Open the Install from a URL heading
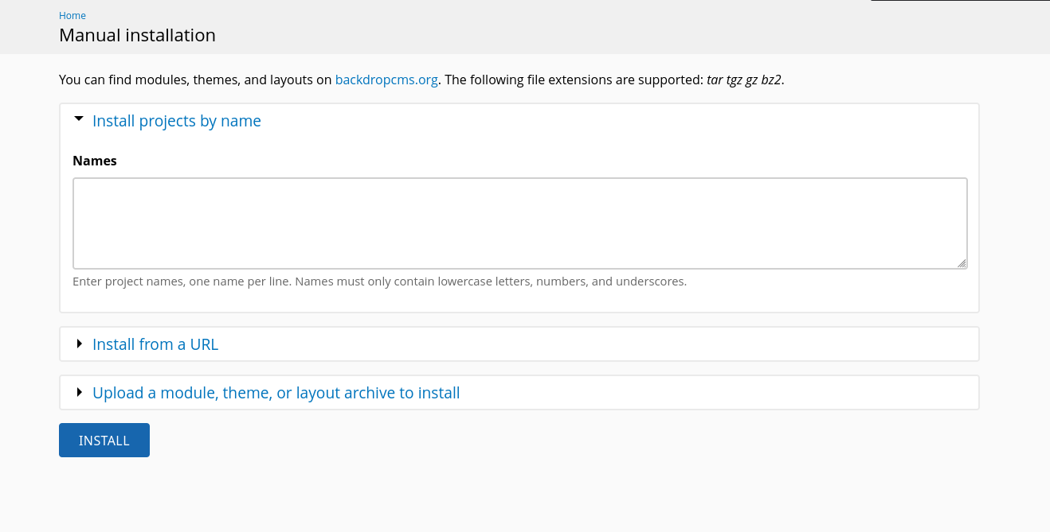Screen dimensions: 1050x532 pos(155,344)
